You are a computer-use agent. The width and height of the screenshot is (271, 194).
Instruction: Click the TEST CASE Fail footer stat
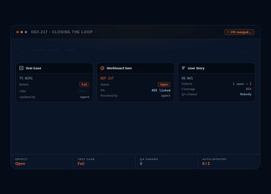(104, 162)
